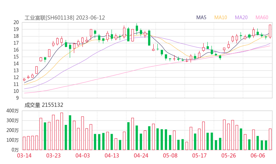Click the 04-24 date label
The image size is (276, 164).
(141, 156)
